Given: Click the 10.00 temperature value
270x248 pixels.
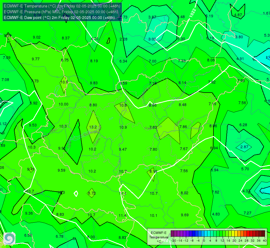Looking at the screenshot, I should 63,104.
